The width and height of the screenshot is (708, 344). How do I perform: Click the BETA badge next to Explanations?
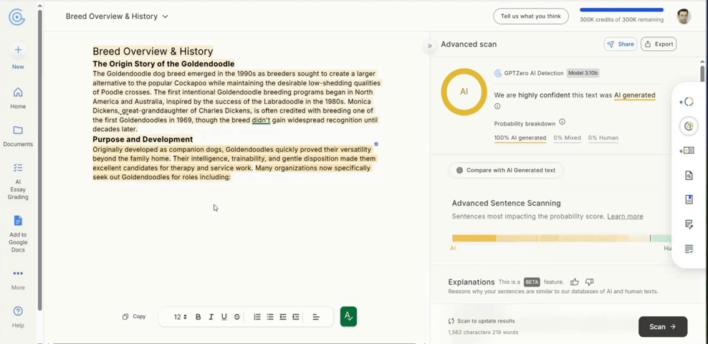tap(532, 282)
